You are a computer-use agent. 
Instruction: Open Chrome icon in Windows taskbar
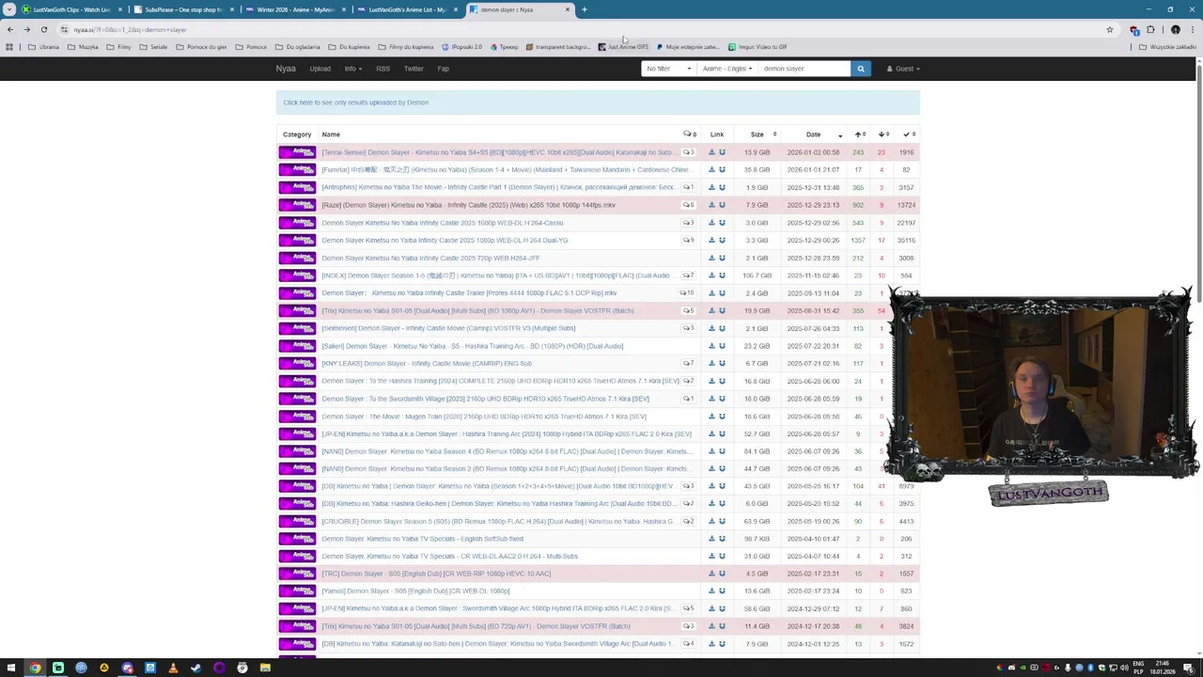pyautogui.click(x=35, y=668)
